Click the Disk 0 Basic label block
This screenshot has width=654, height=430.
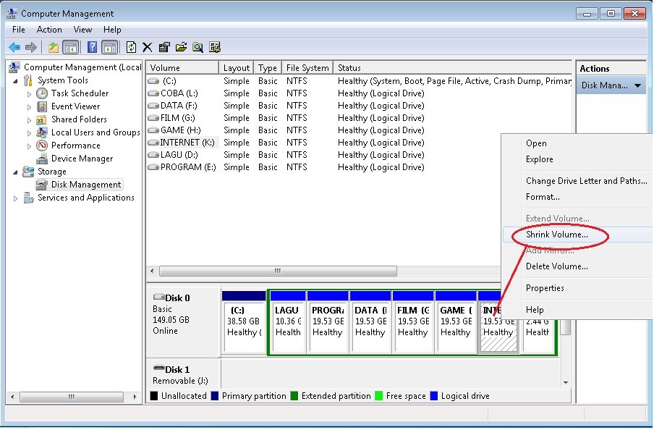[183, 321]
